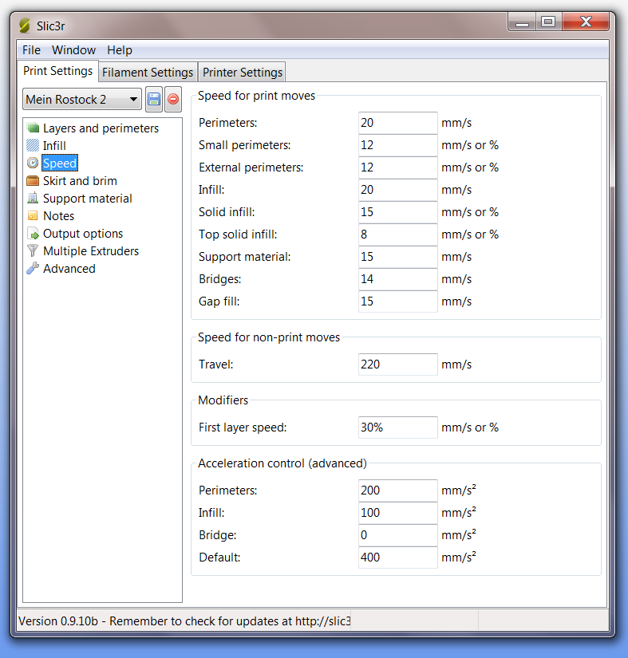Select the Advanced sidebar entry
The height and width of the screenshot is (658, 628).
(x=69, y=269)
